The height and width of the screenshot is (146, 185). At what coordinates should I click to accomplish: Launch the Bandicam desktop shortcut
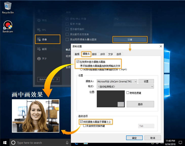pos(8,26)
